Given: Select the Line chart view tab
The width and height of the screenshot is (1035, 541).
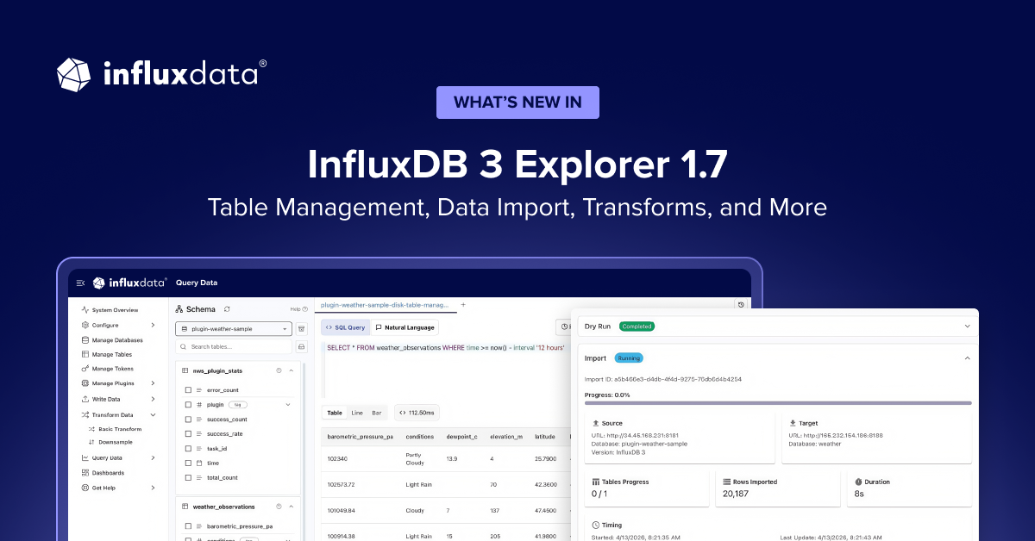Looking at the screenshot, I should click(x=357, y=413).
